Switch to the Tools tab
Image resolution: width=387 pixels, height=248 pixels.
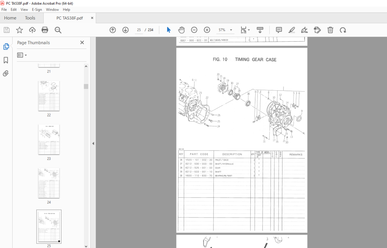(30, 18)
